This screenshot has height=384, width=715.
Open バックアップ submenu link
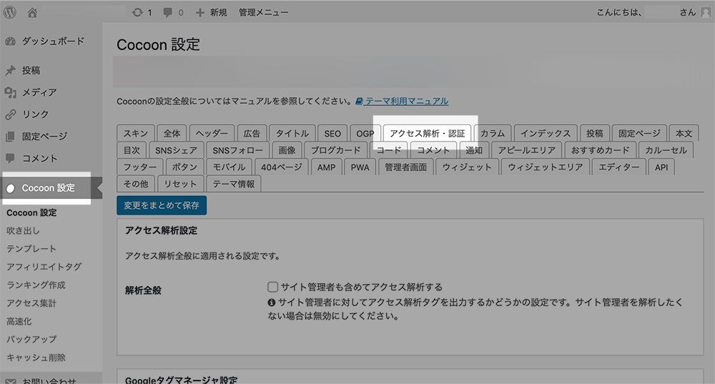(x=31, y=339)
